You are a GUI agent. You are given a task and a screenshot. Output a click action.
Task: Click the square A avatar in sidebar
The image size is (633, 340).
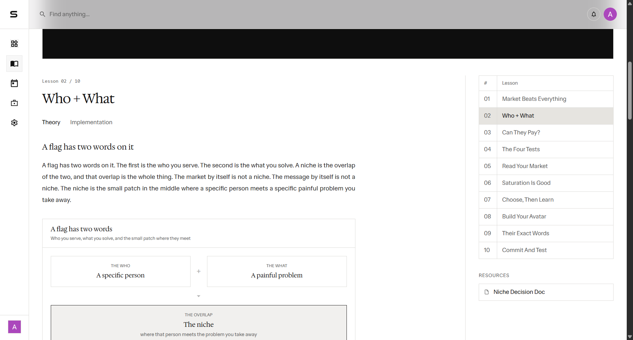point(14,327)
